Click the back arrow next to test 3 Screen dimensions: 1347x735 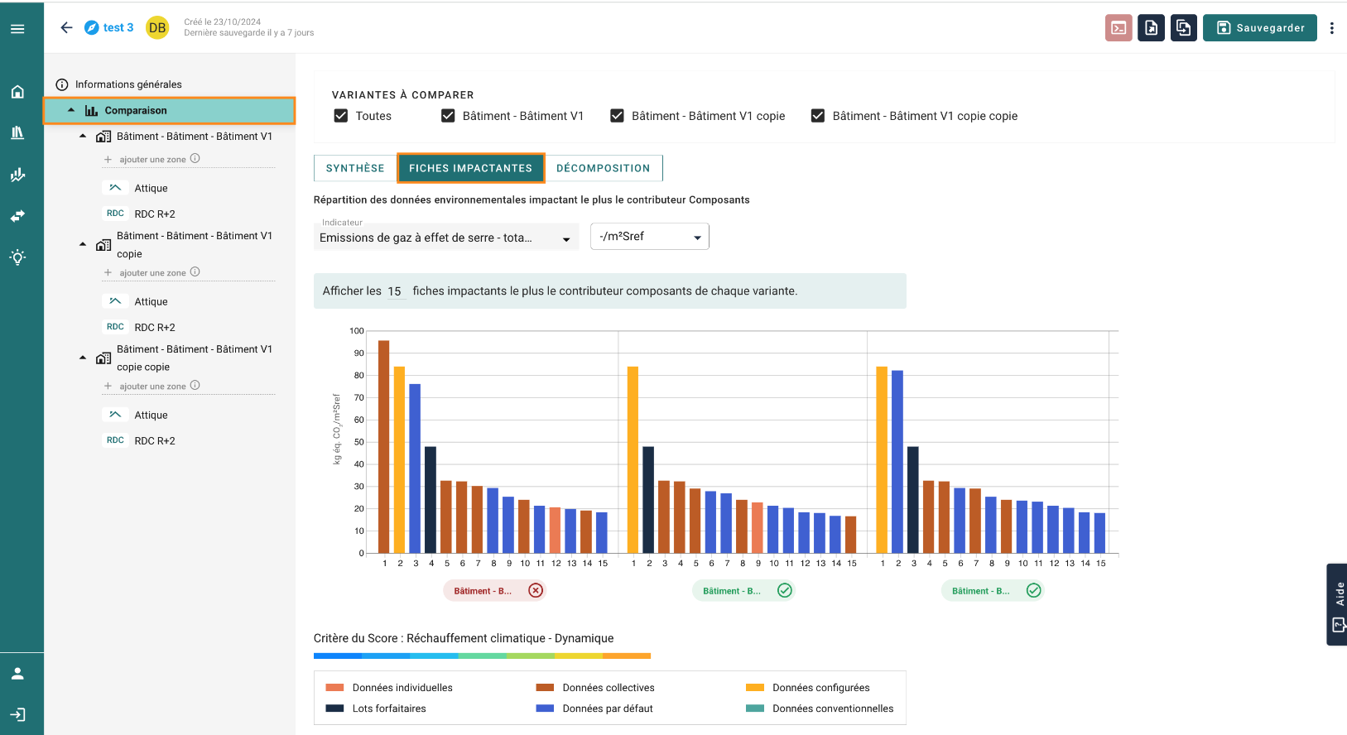(67, 27)
